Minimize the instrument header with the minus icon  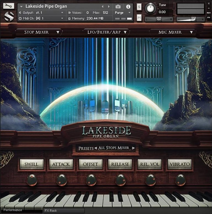(x=209, y=8)
